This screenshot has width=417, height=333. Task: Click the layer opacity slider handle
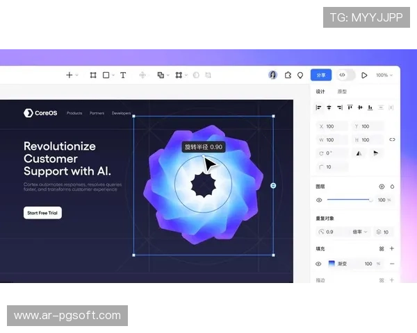370,200
